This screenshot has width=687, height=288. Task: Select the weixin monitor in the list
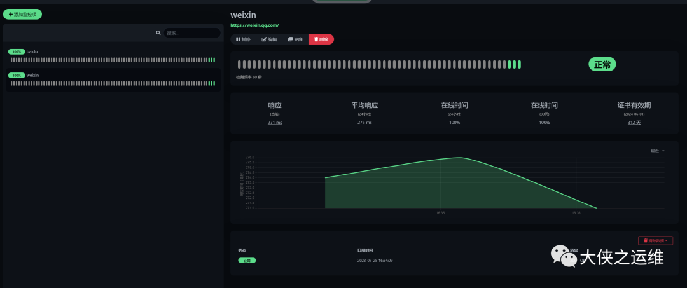click(x=113, y=79)
